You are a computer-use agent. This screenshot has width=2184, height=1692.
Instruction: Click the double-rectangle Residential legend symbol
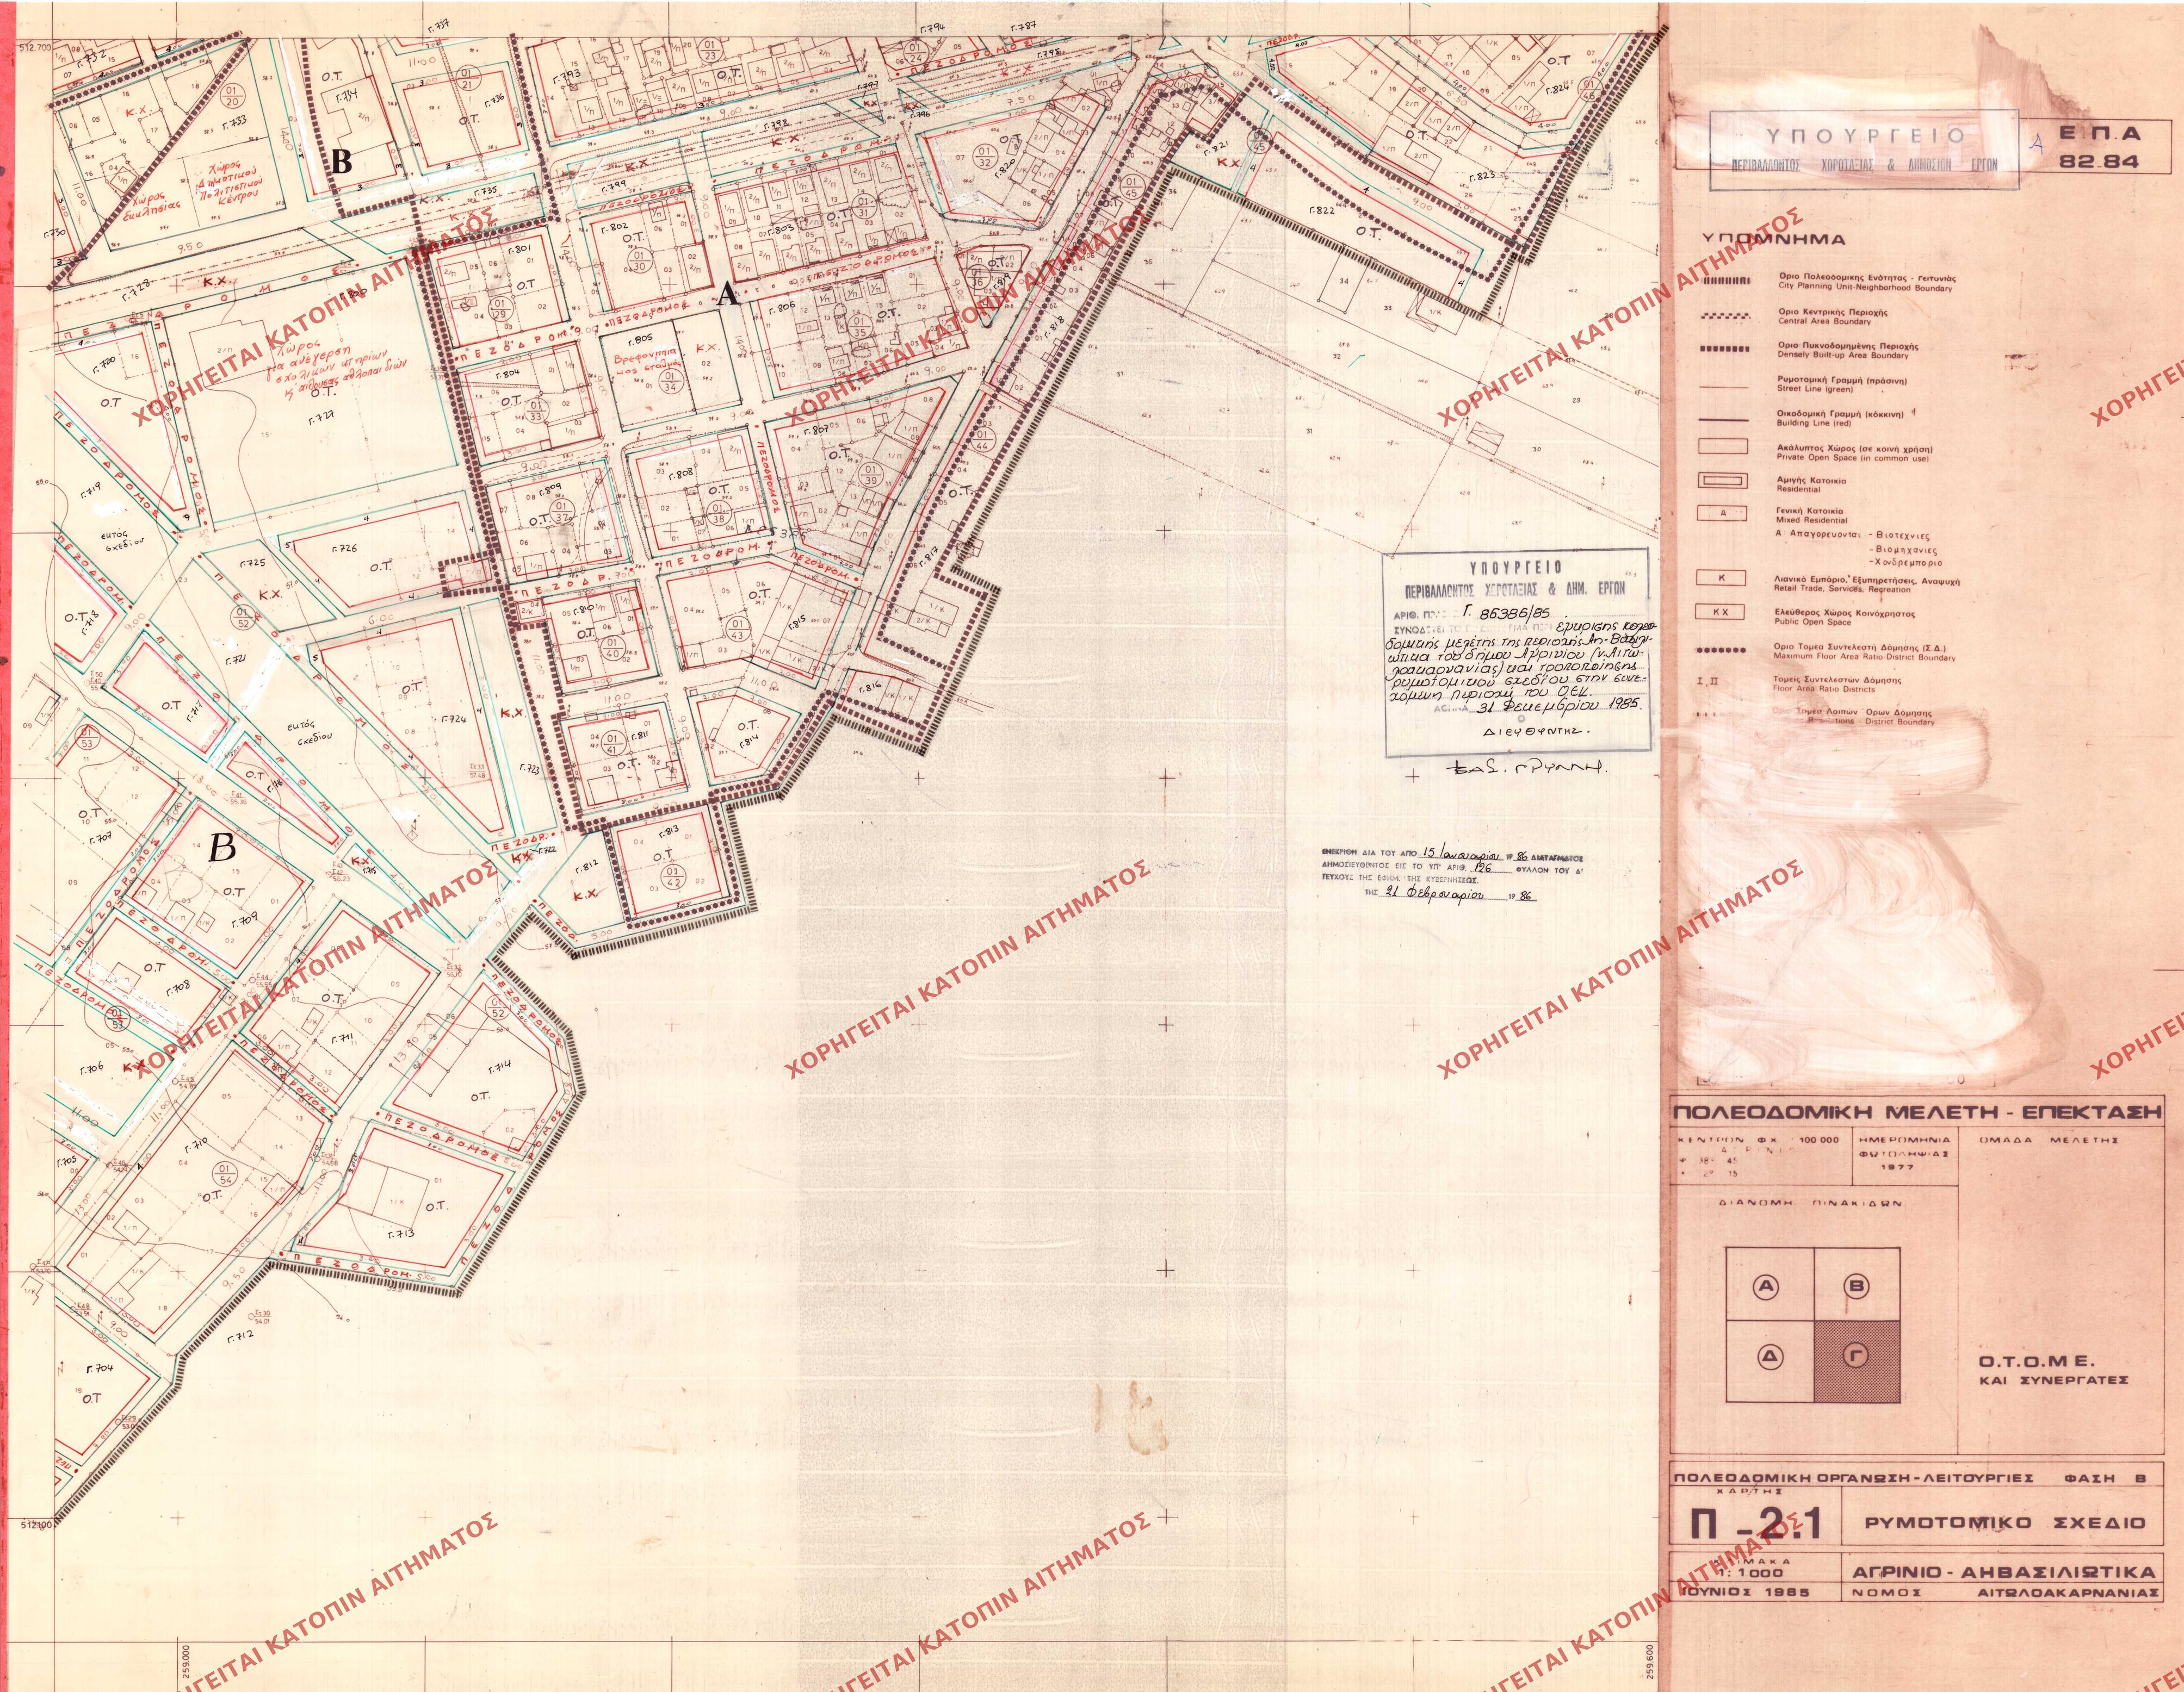(x=1722, y=481)
